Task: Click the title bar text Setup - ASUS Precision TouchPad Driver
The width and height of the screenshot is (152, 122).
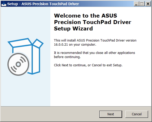Action: click(x=43, y=4)
